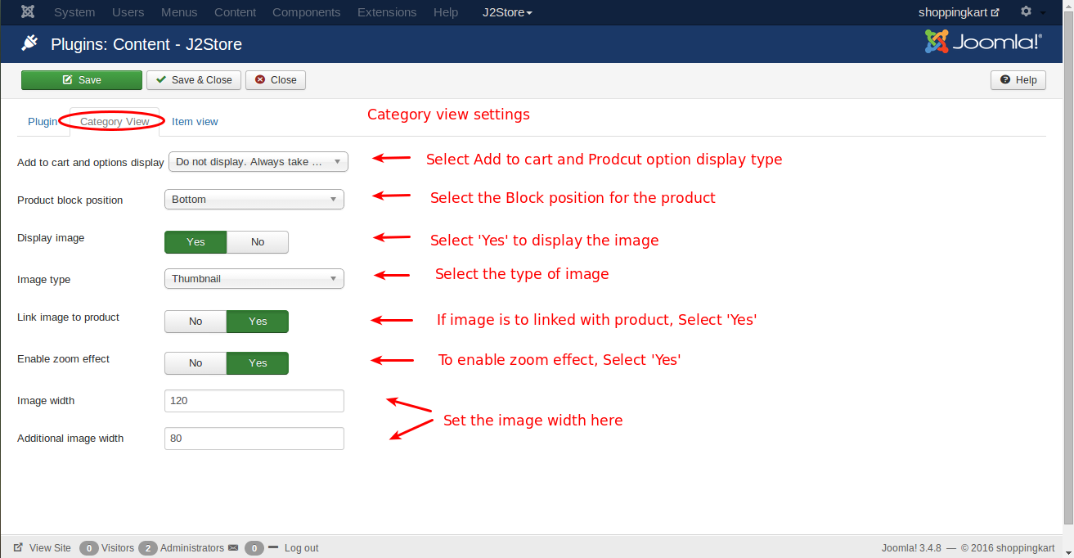Viewport: 1074px width, 558px height.
Task: Switch to the Item view tab
Action: (195, 122)
